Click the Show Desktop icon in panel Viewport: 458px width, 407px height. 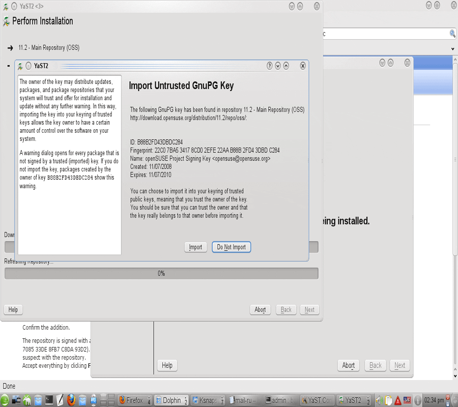16,400
